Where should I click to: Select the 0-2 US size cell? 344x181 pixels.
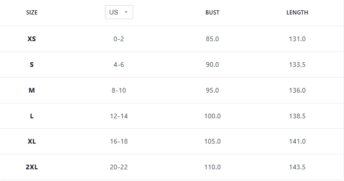pyautogui.click(x=119, y=39)
